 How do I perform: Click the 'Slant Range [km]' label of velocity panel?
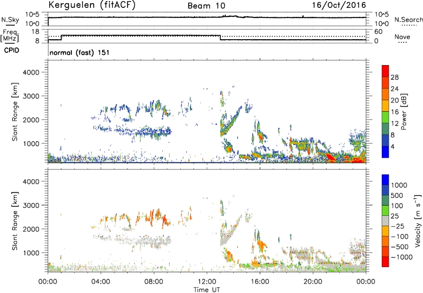(15, 221)
